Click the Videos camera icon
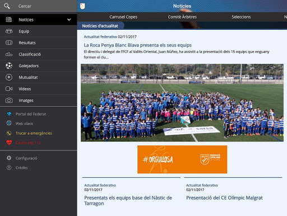The width and height of the screenshot is (287, 216). tap(9, 89)
